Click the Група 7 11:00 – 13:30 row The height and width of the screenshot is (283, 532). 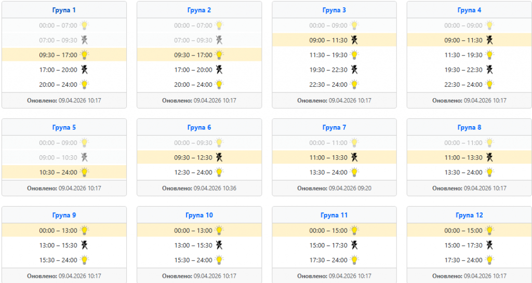pyautogui.click(x=334, y=157)
